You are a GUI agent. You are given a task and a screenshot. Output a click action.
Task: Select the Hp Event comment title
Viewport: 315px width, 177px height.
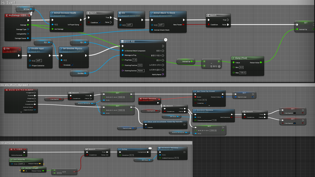click(8, 3)
